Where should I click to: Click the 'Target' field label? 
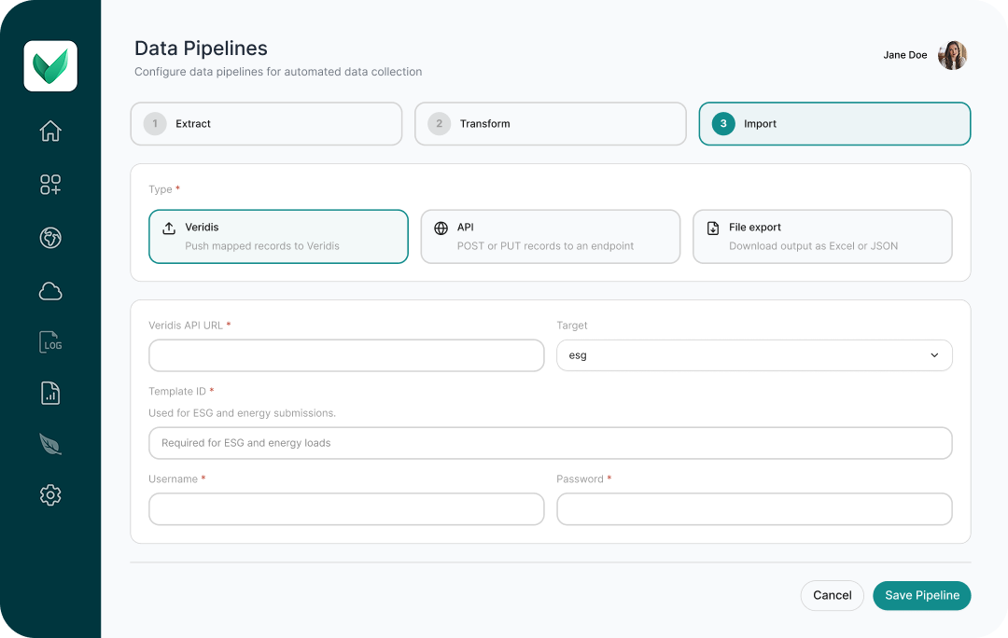click(571, 326)
